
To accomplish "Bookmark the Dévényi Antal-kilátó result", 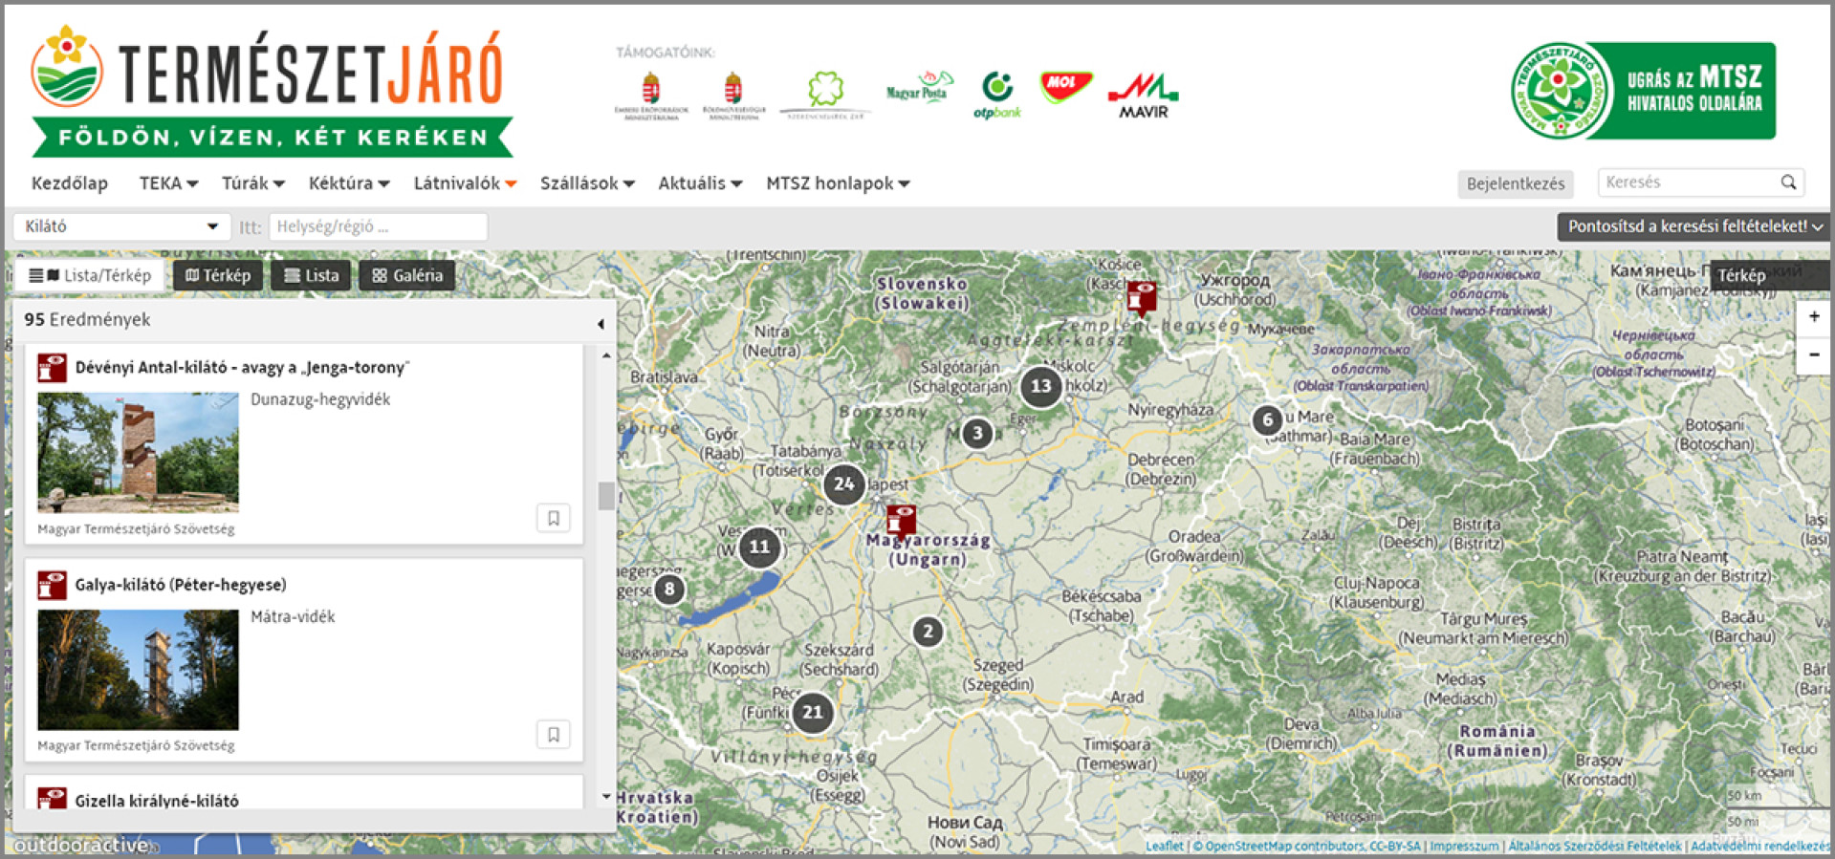I will coord(553,518).
